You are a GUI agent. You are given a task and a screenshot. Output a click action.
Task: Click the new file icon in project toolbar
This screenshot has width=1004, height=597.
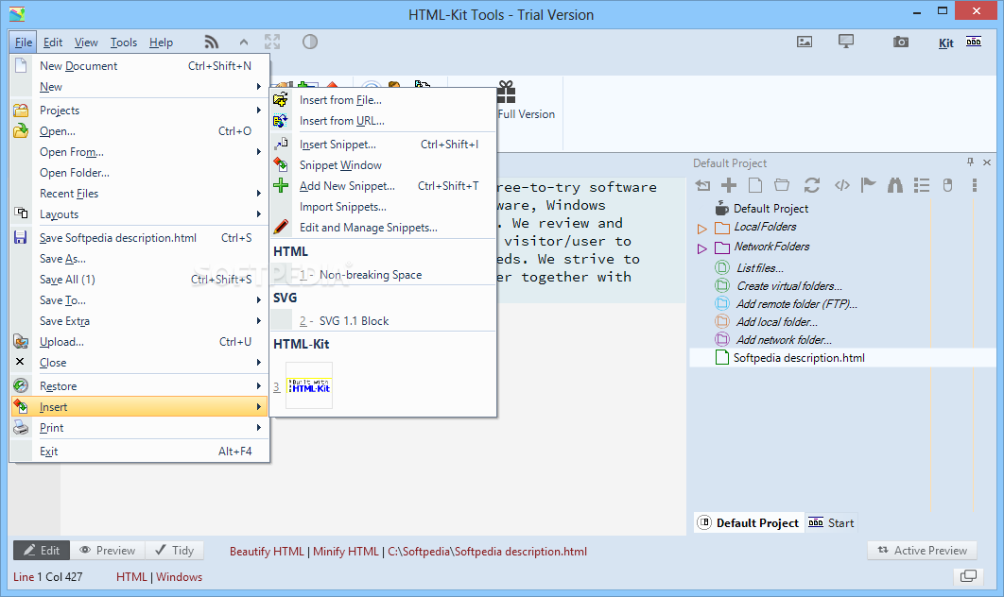click(755, 185)
